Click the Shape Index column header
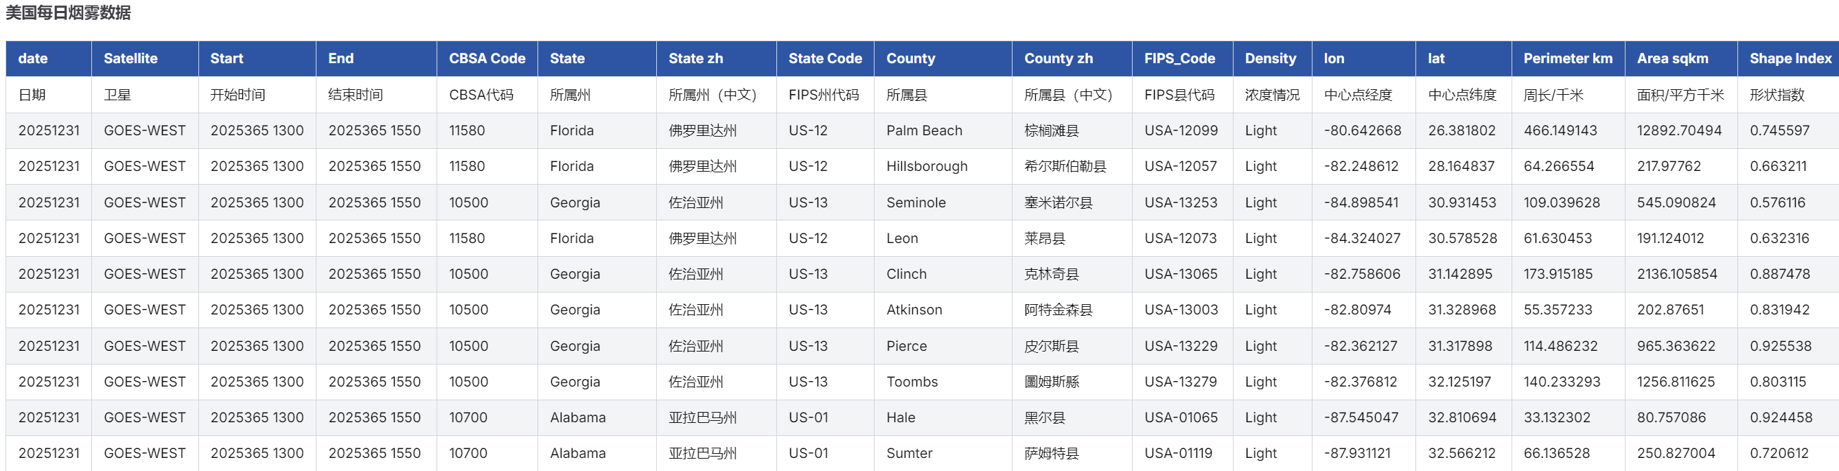Screen dimensions: 1839x471 [x=1790, y=58]
